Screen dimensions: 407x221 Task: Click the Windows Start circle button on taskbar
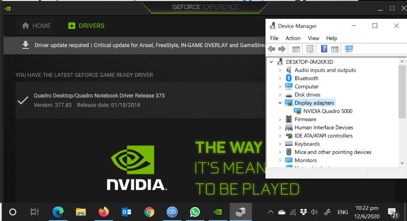click(x=13, y=212)
